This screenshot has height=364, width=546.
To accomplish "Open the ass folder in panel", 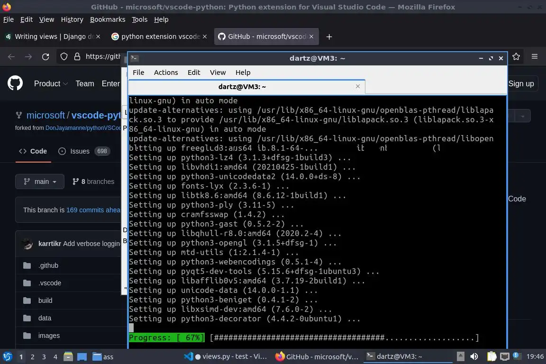I will click(x=103, y=357).
